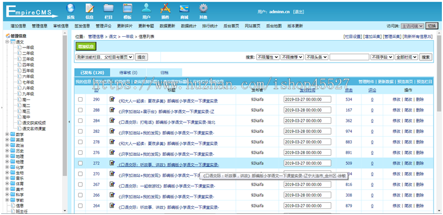Screen dimensions: 443x215
Task: Switch to the 已发布 (120) tab
Action: click(x=92, y=73)
